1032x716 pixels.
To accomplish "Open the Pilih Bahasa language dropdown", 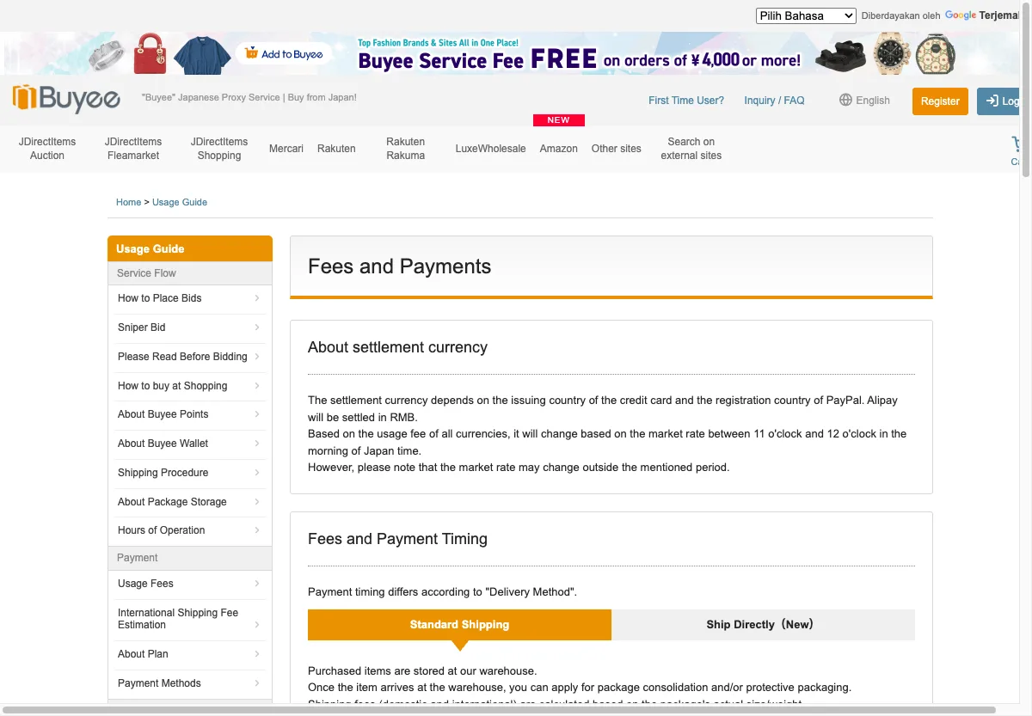I will click(x=806, y=15).
